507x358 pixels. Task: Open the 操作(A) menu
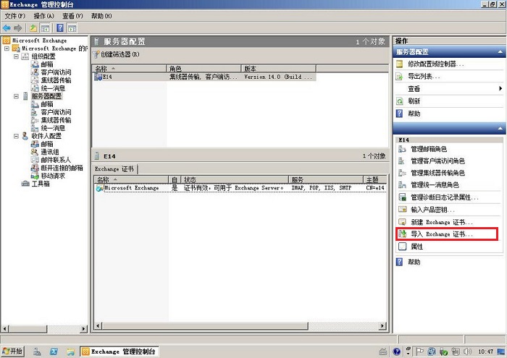pyautogui.click(x=43, y=15)
